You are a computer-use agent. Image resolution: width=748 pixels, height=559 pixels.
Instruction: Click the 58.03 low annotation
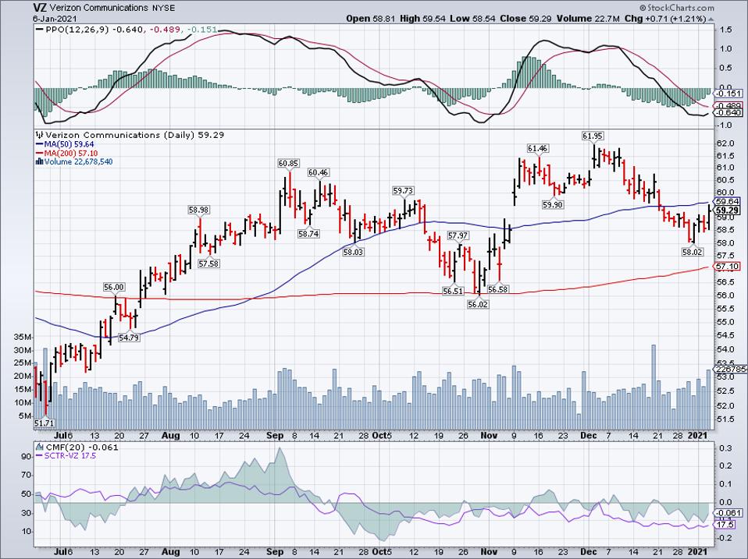(353, 252)
